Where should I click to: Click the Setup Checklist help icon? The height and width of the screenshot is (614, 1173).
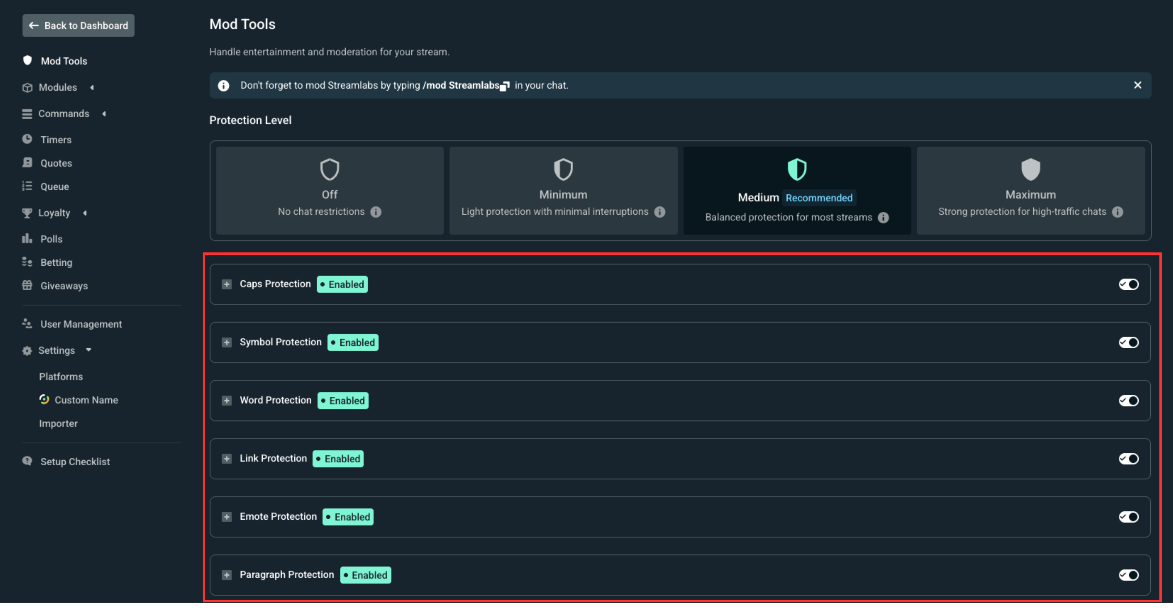27,461
